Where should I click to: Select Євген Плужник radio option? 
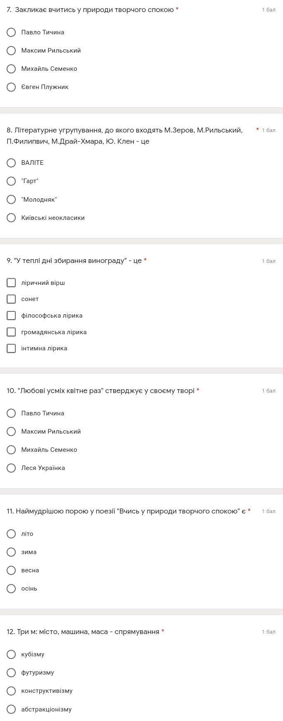[11, 87]
